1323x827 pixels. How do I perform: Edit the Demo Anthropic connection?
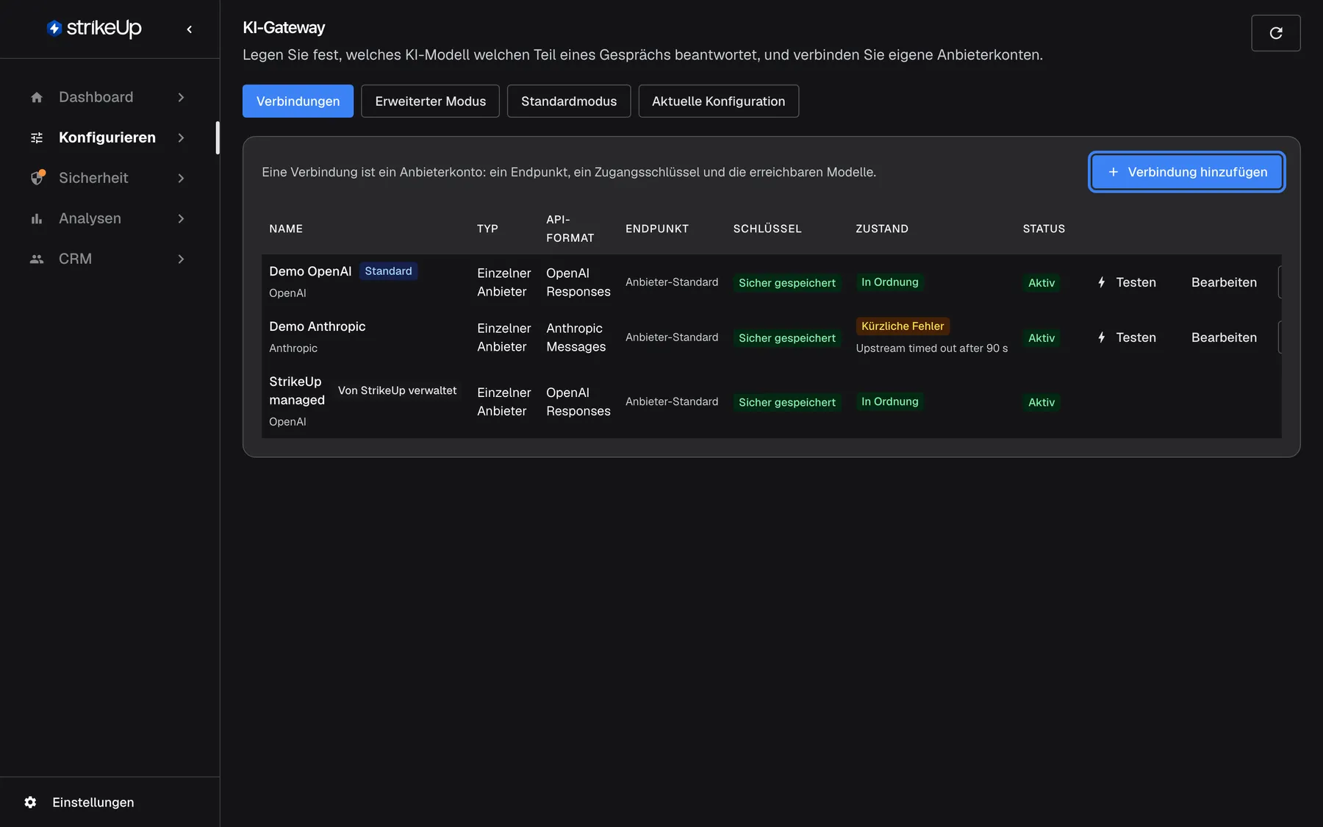[x=1224, y=337]
